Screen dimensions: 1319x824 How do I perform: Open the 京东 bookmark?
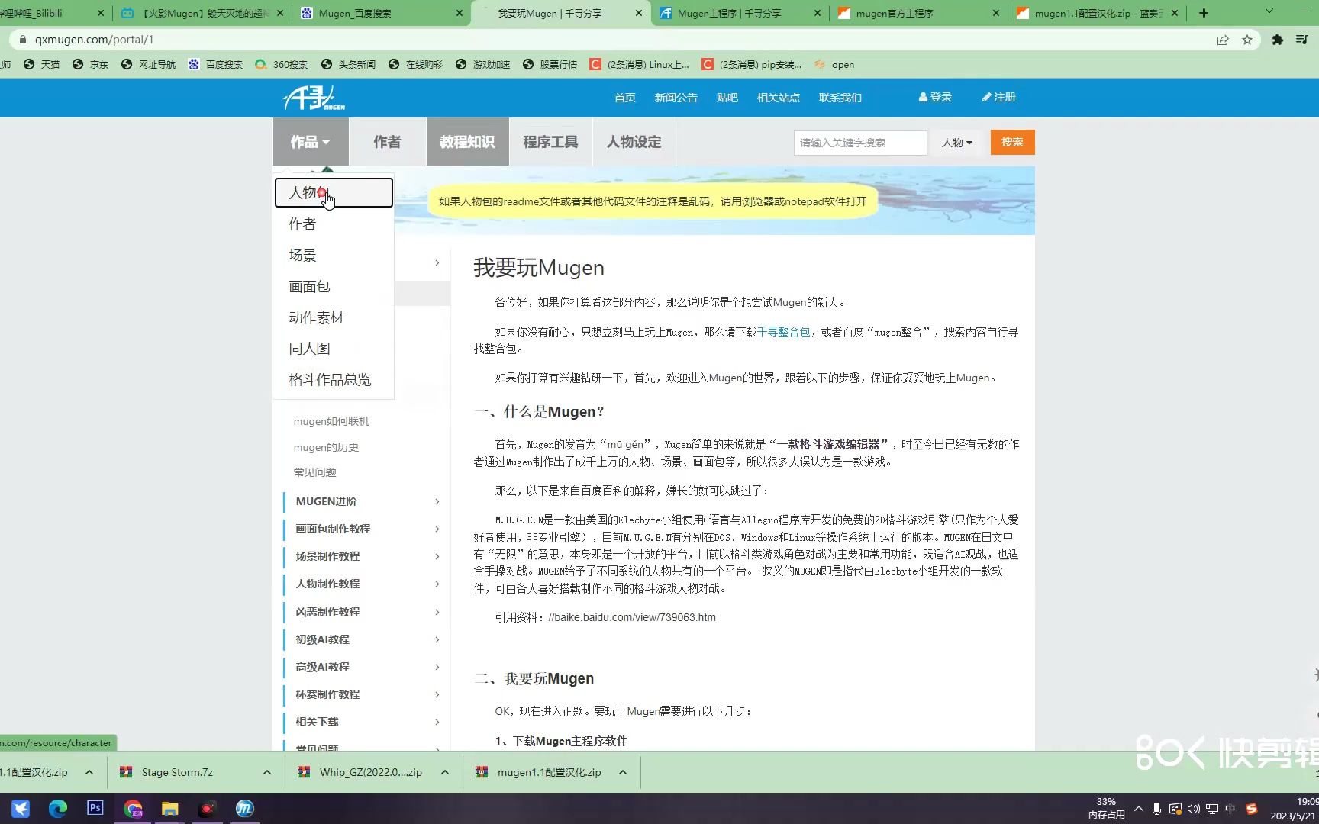(90, 64)
